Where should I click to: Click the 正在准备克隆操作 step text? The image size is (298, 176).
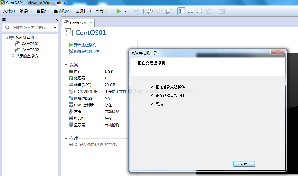coord(170,87)
